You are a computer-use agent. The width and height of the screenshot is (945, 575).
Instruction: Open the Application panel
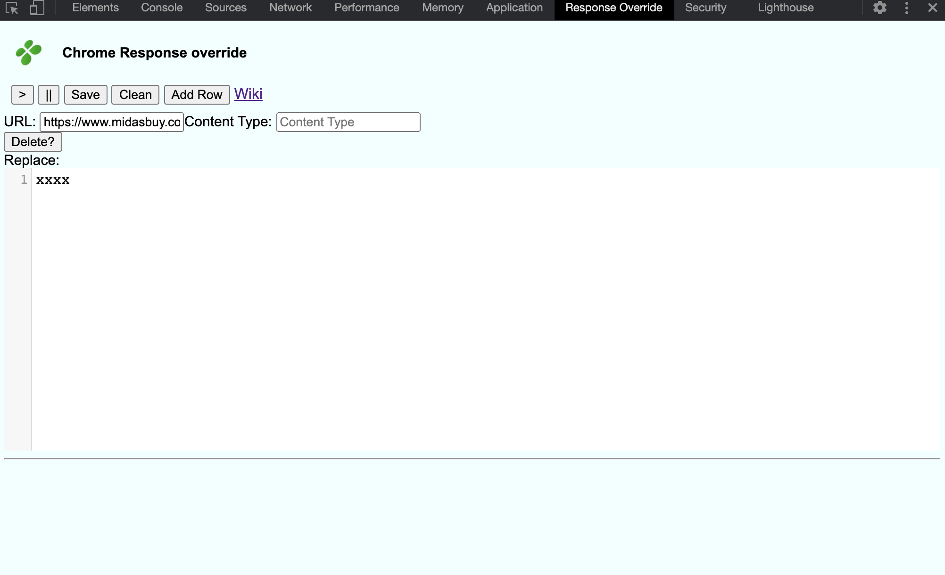(x=514, y=8)
